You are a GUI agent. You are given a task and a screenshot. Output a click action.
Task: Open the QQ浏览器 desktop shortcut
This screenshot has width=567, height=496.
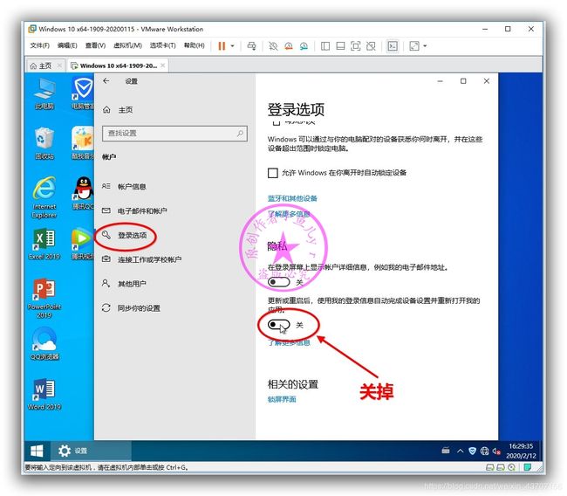(x=44, y=344)
